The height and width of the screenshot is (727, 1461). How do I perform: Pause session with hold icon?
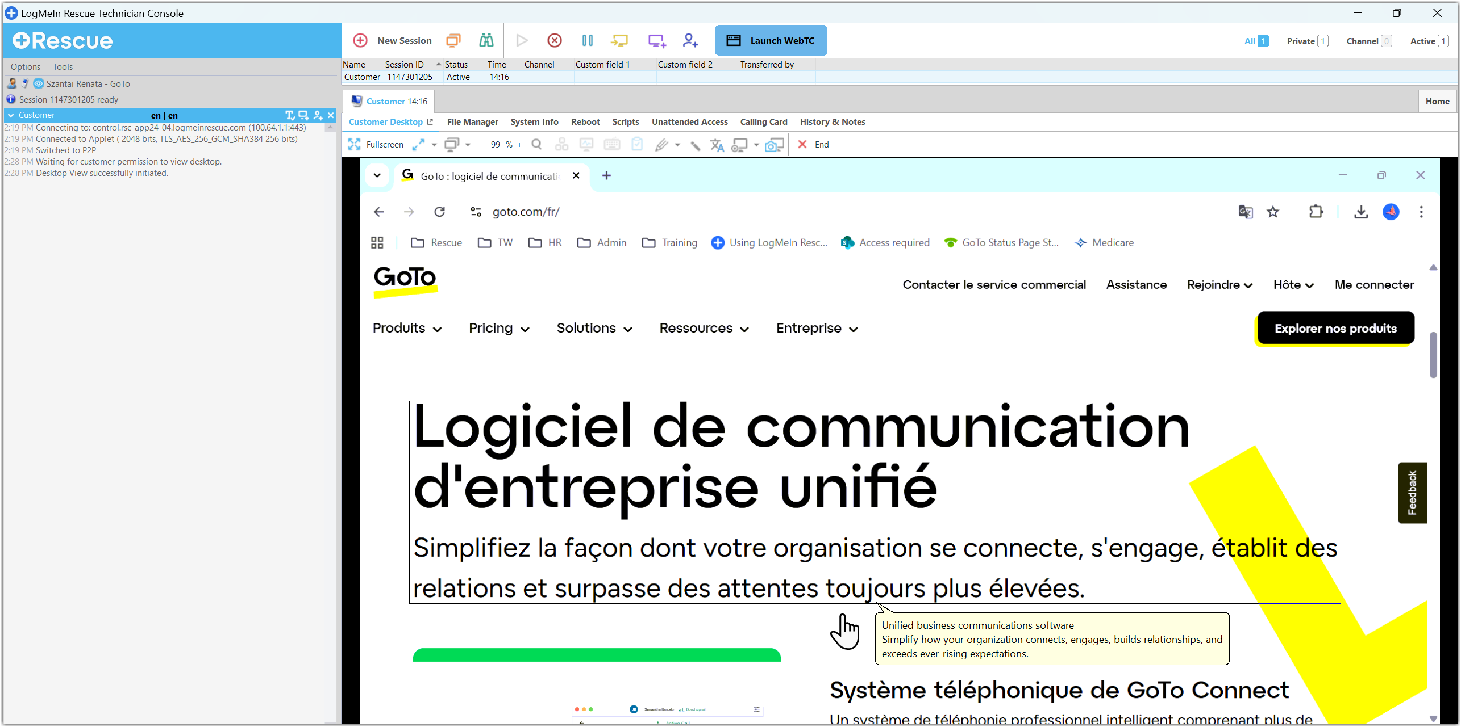click(587, 40)
